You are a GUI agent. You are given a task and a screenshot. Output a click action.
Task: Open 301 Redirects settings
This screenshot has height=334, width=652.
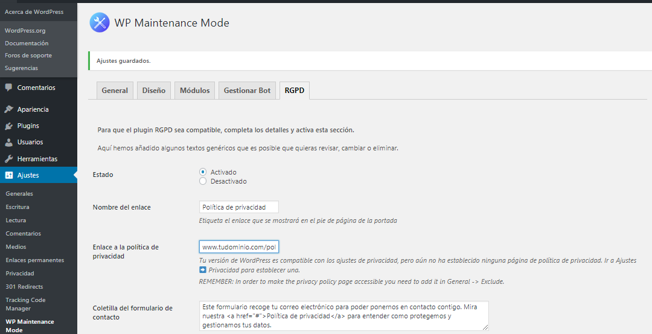click(x=24, y=286)
